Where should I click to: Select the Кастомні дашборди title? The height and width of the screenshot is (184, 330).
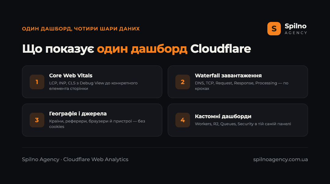(x=223, y=116)
